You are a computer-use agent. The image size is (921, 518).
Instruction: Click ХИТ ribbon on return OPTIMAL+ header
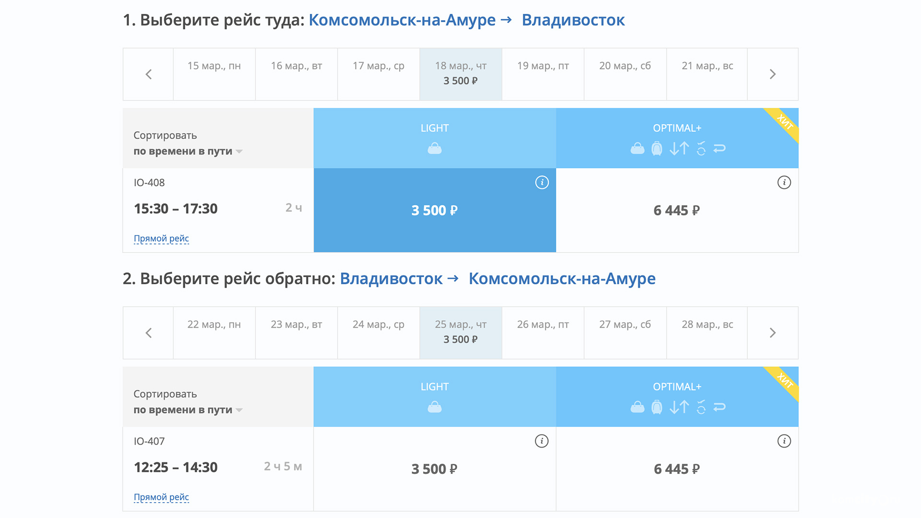coord(785,381)
